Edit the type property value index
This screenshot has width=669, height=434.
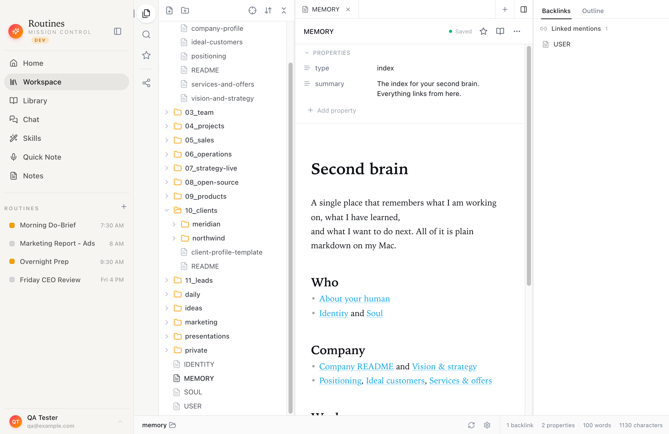point(385,68)
